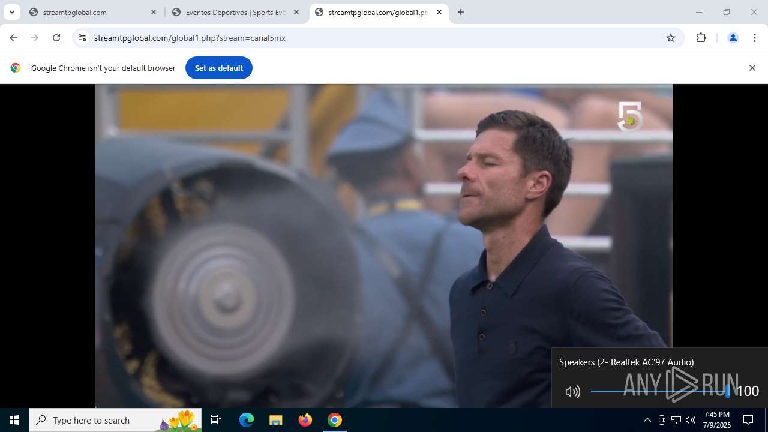The height and width of the screenshot is (432, 768).
Task: Click the taskbar search box
Action: click(x=115, y=420)
